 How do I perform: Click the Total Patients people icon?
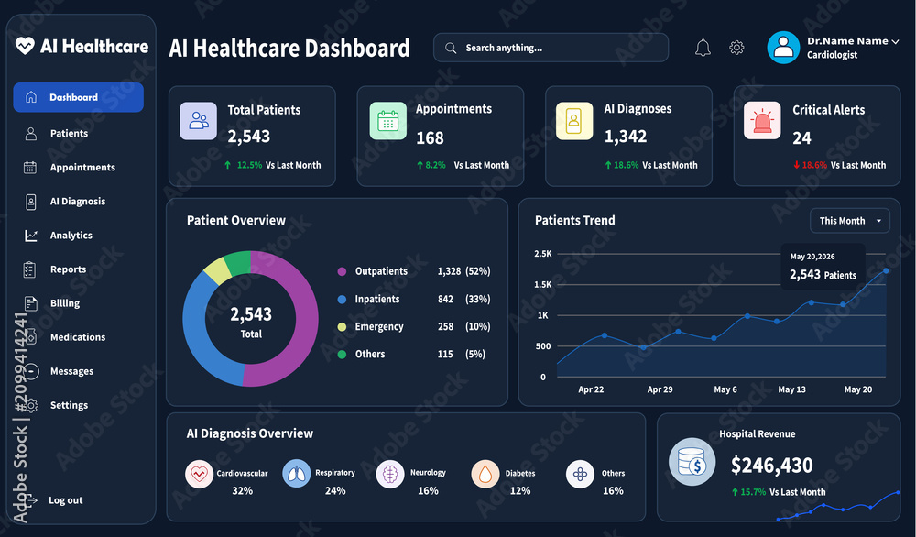(x=199, y=121)
